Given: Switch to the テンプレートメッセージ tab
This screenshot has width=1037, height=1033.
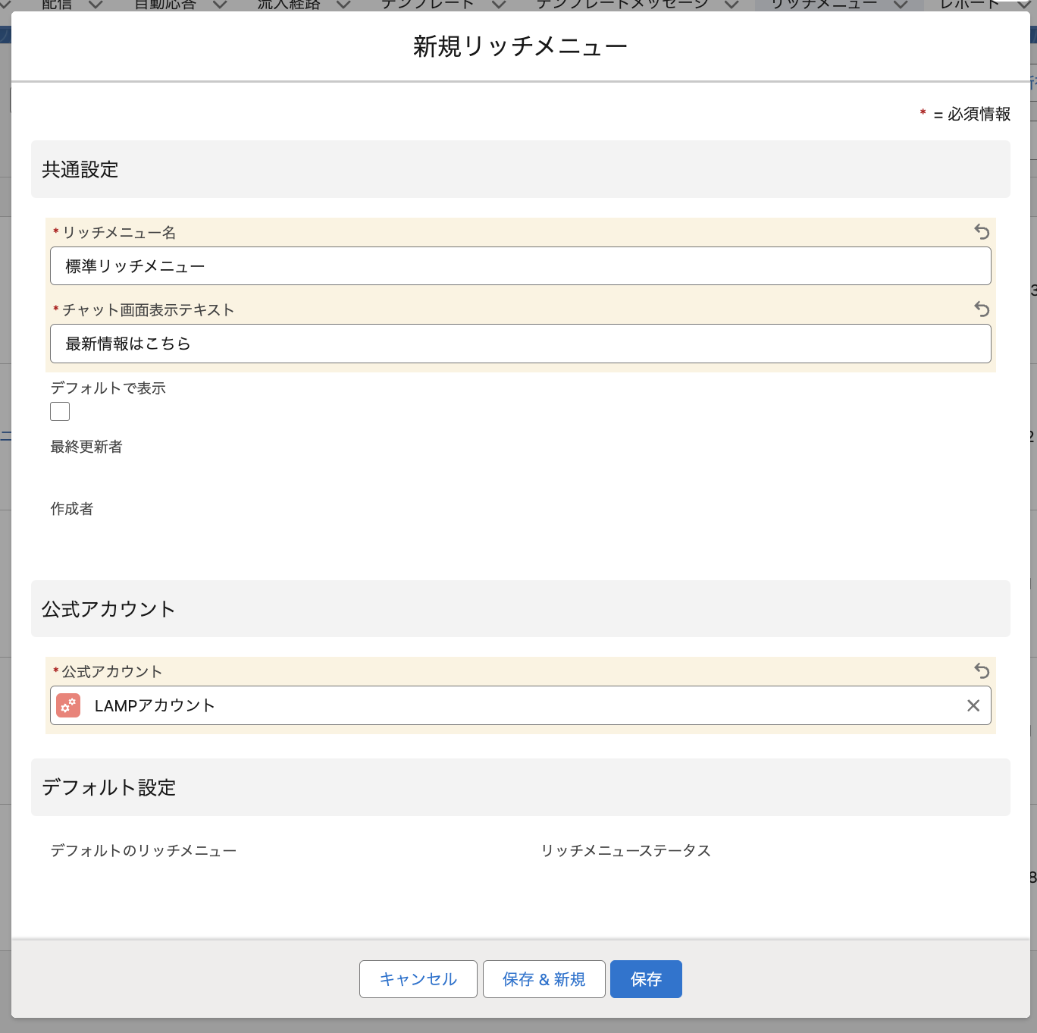Looking at the screenshot, I should [x=622, y=5].
